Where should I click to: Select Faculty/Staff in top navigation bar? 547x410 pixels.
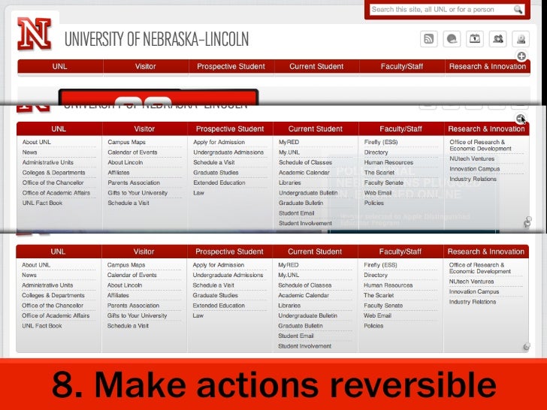point(402,66)
